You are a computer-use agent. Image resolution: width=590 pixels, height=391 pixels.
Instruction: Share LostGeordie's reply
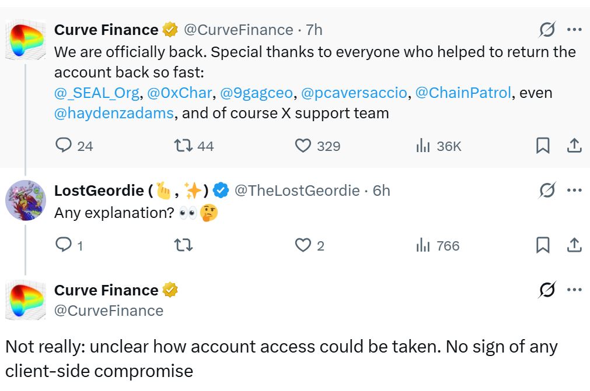point(574,245)
